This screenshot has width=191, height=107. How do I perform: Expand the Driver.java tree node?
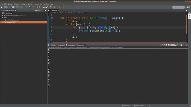point(6,22)
